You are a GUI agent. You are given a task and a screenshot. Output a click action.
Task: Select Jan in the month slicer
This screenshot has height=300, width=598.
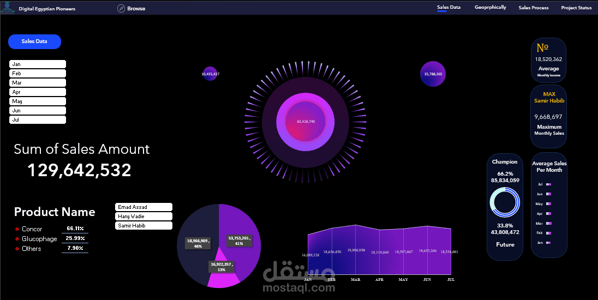(x=37, y=64)
